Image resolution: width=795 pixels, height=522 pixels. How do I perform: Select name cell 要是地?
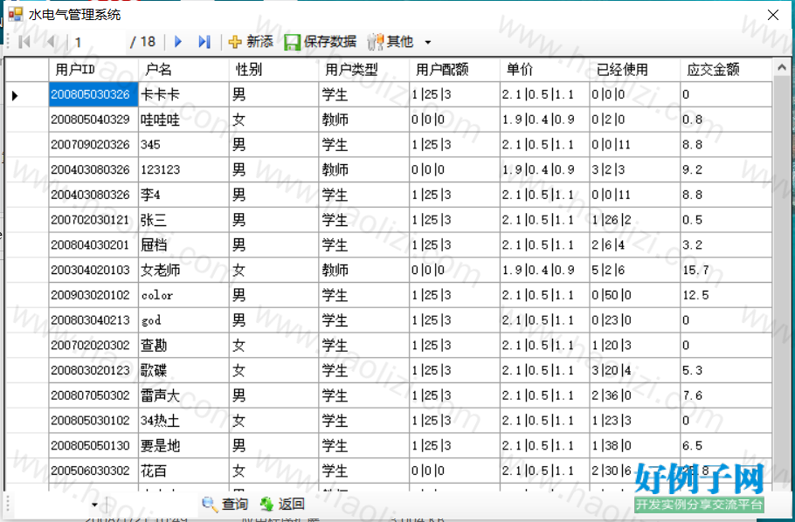coord(183,445)
